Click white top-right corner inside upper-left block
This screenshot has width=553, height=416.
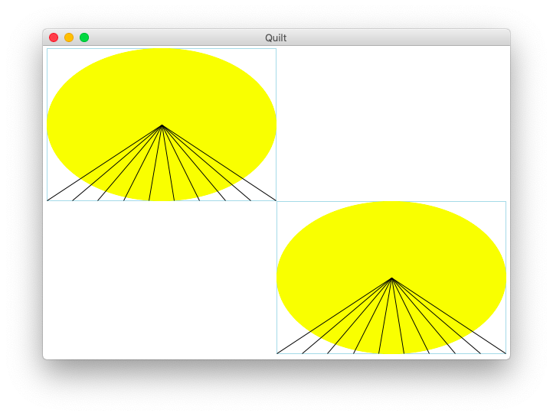[x=268, y=56]
